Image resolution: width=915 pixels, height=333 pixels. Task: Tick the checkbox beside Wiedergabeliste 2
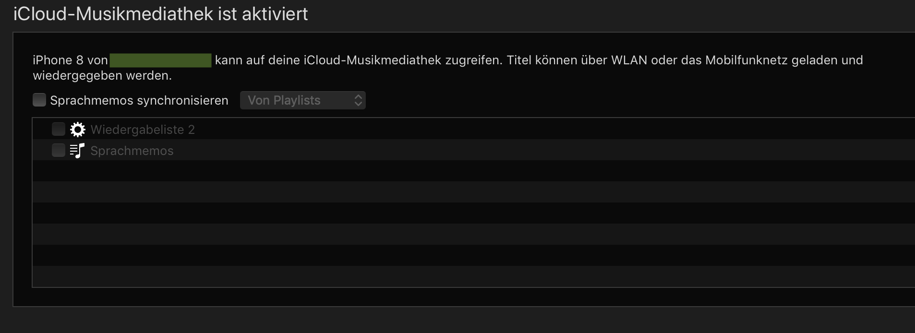point(59,129)
